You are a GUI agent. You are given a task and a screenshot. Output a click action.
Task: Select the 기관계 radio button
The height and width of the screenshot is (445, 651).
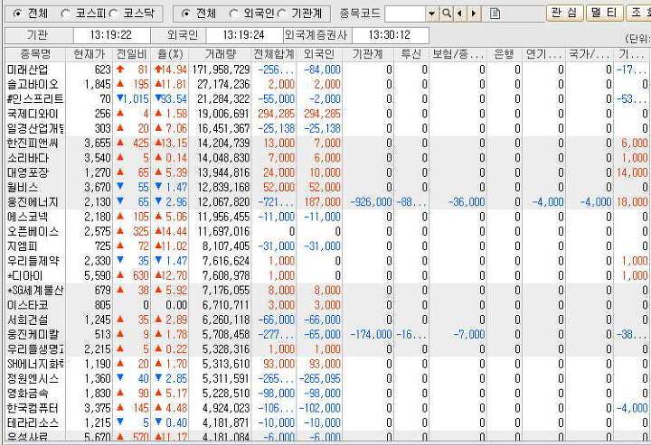click(282, 14)
